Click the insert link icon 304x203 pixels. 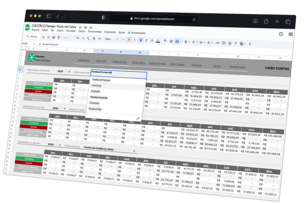coord(218,43)
